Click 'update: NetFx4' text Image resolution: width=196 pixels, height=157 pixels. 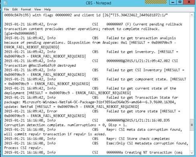18,107
